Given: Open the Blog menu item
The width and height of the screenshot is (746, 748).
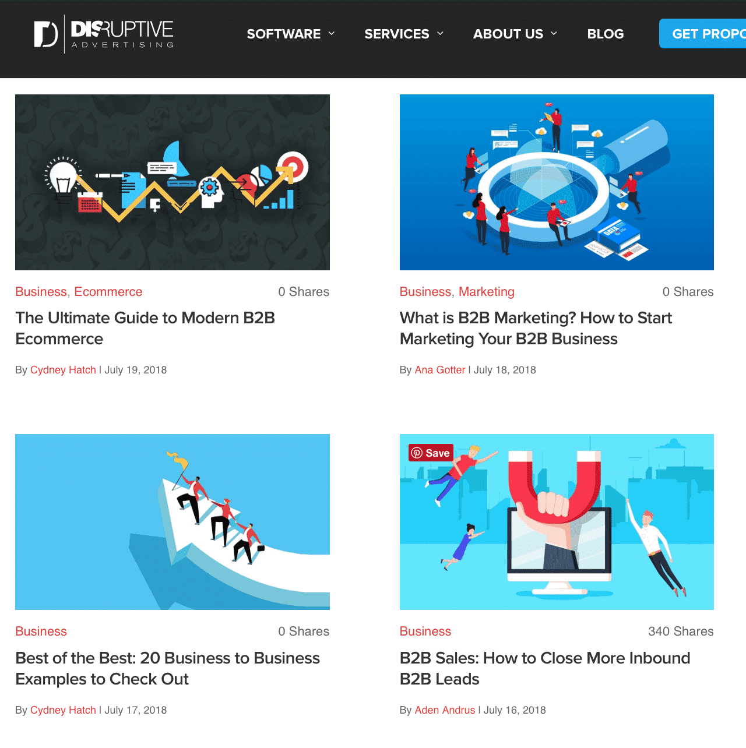Looking at the screenshot, I should coord(606,34).
